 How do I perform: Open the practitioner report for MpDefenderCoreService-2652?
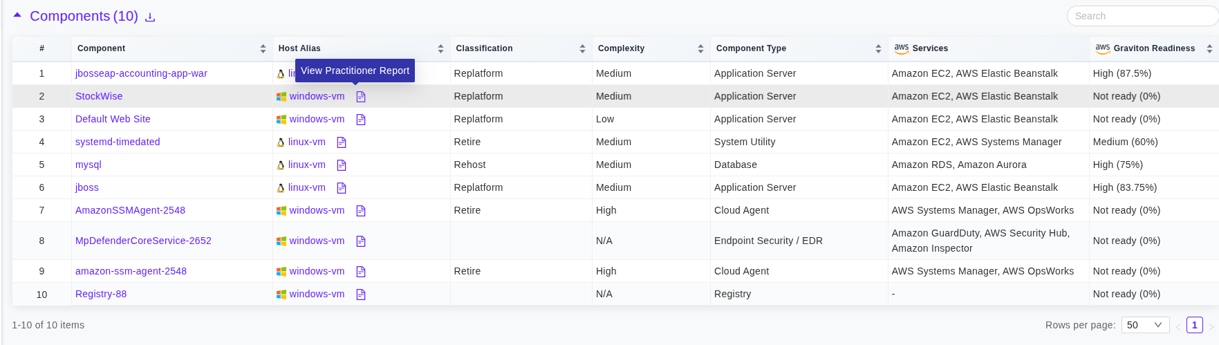click(361, 241)
